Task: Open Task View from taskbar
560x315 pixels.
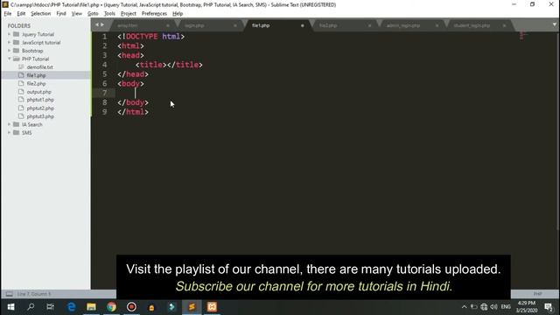Action: click(x=51, y=307)
